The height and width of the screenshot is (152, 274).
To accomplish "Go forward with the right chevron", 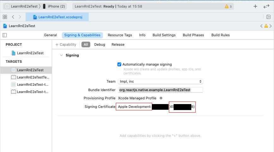I will 20,17.
